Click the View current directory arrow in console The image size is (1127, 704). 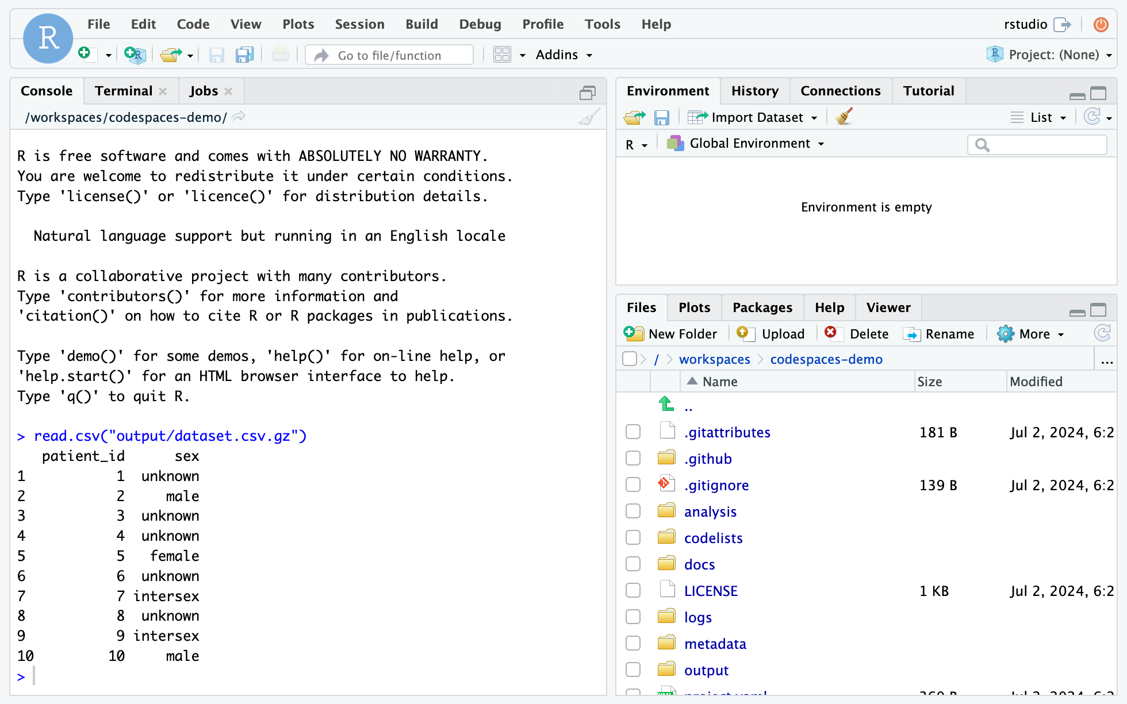click(239, 117)
